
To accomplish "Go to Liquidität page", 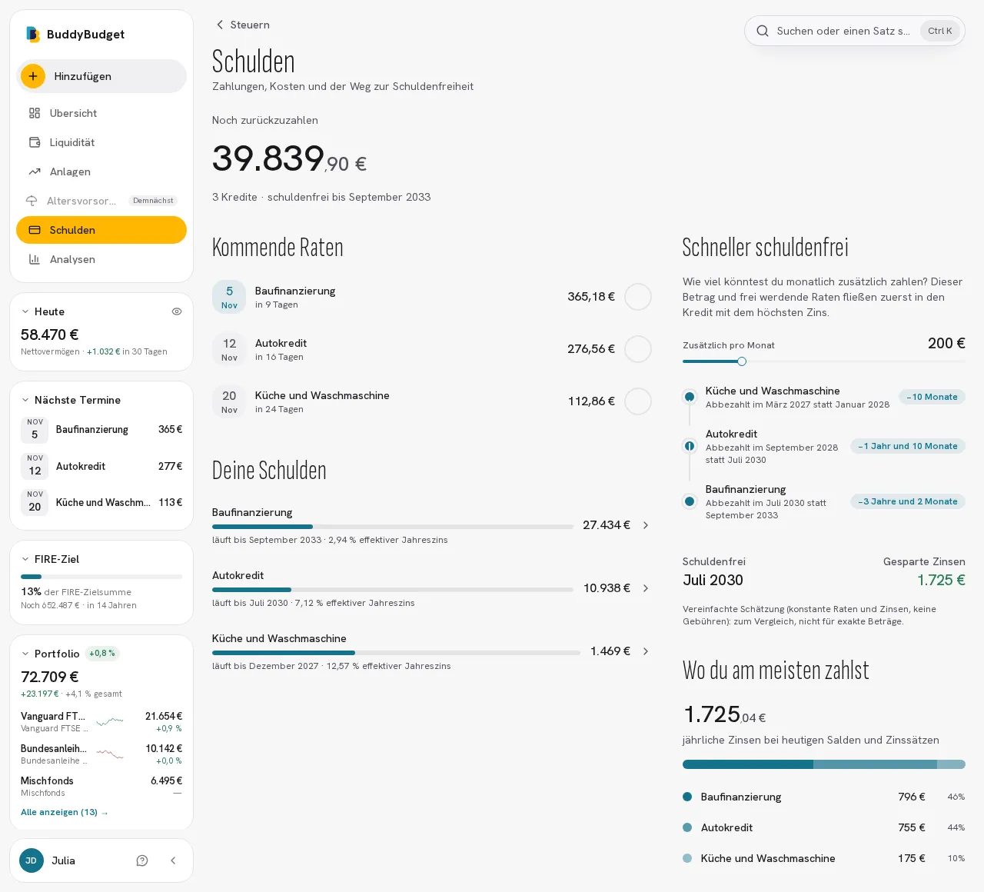I will pos(101,142).
